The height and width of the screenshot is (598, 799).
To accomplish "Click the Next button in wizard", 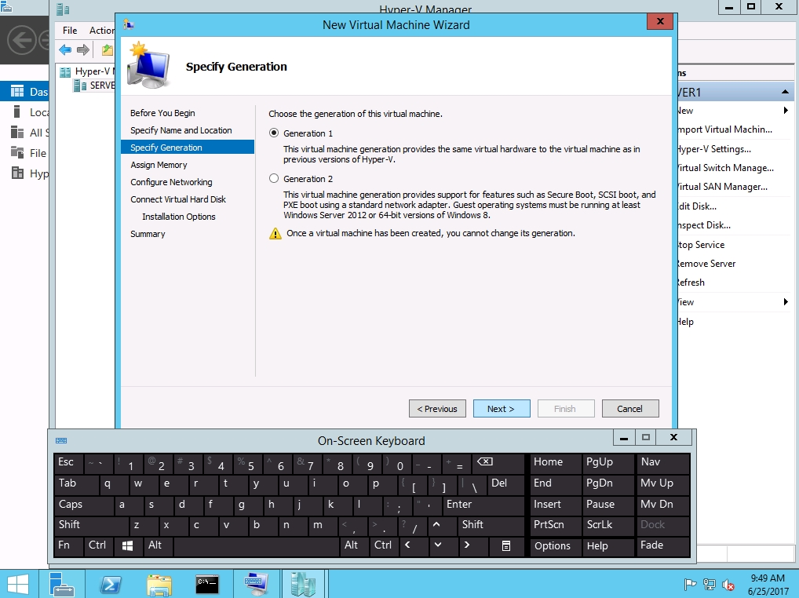I will (x=502, y=409).
